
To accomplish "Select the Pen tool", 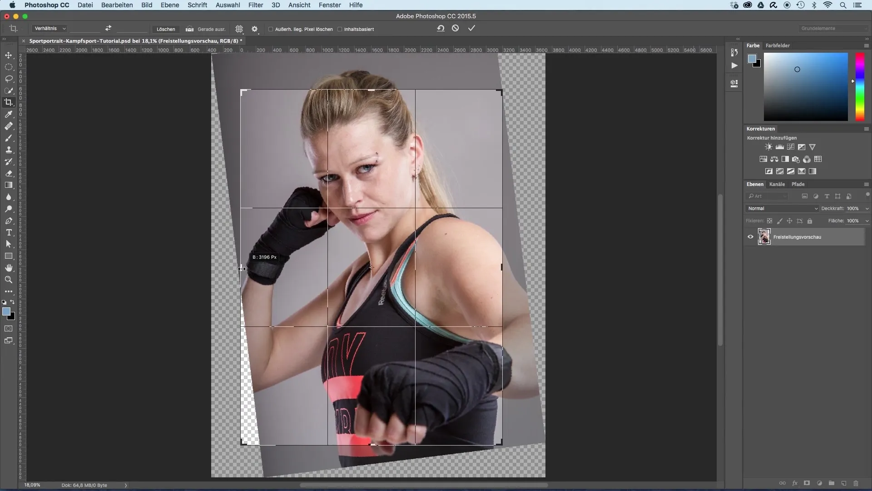I will pyautogui.click(x=9, y=220).
